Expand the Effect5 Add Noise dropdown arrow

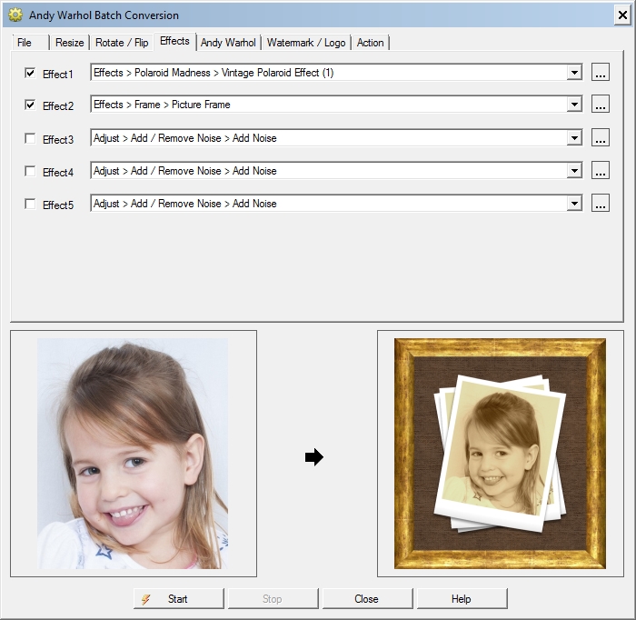(574, 204)
